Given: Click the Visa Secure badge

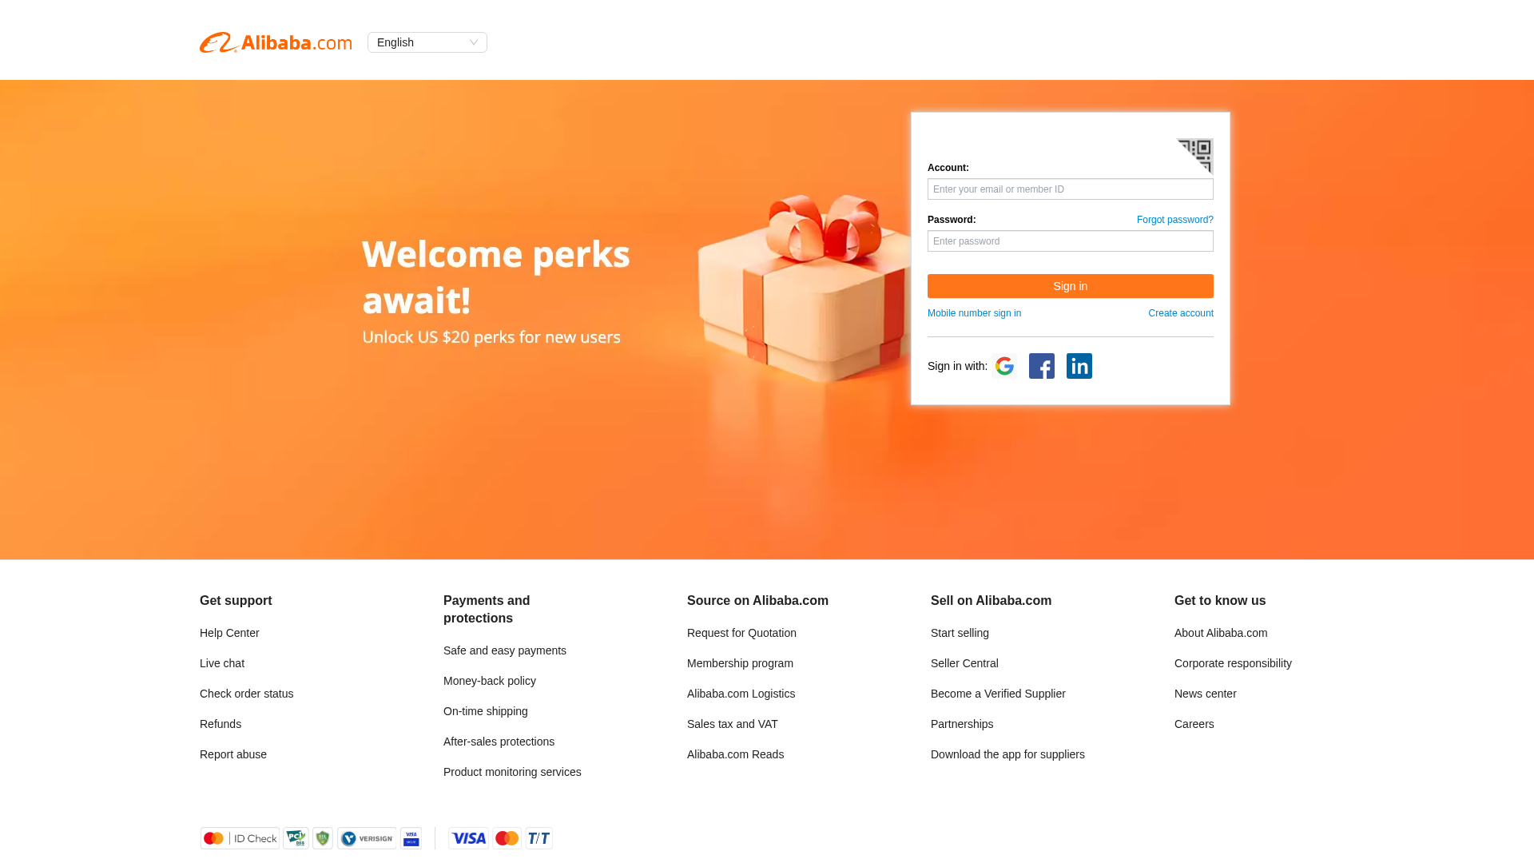Looking at the screenshot, I should 411,838.
